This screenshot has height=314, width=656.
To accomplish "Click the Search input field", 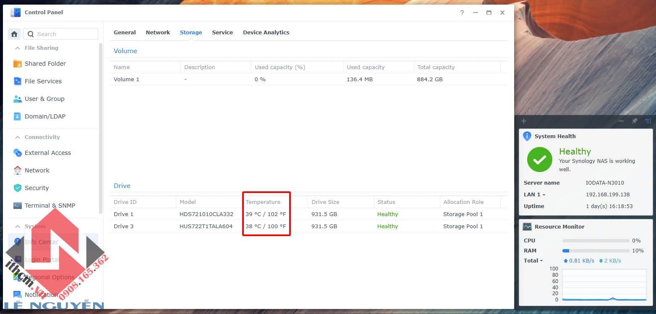I will pos(61,34).
